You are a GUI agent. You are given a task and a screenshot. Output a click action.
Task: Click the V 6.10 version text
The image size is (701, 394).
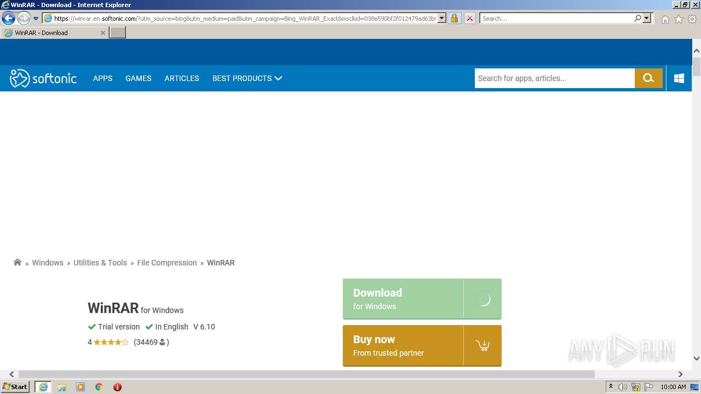pos(204,327)
